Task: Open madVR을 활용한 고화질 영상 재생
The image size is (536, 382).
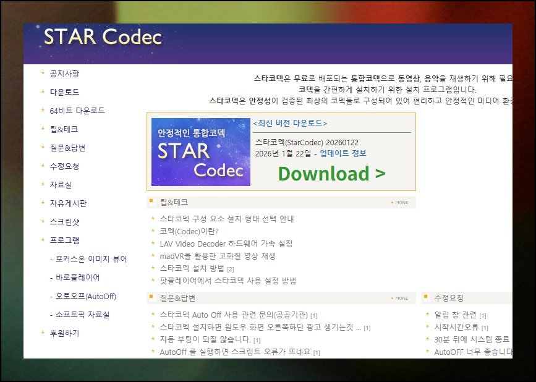Action: 218,256
